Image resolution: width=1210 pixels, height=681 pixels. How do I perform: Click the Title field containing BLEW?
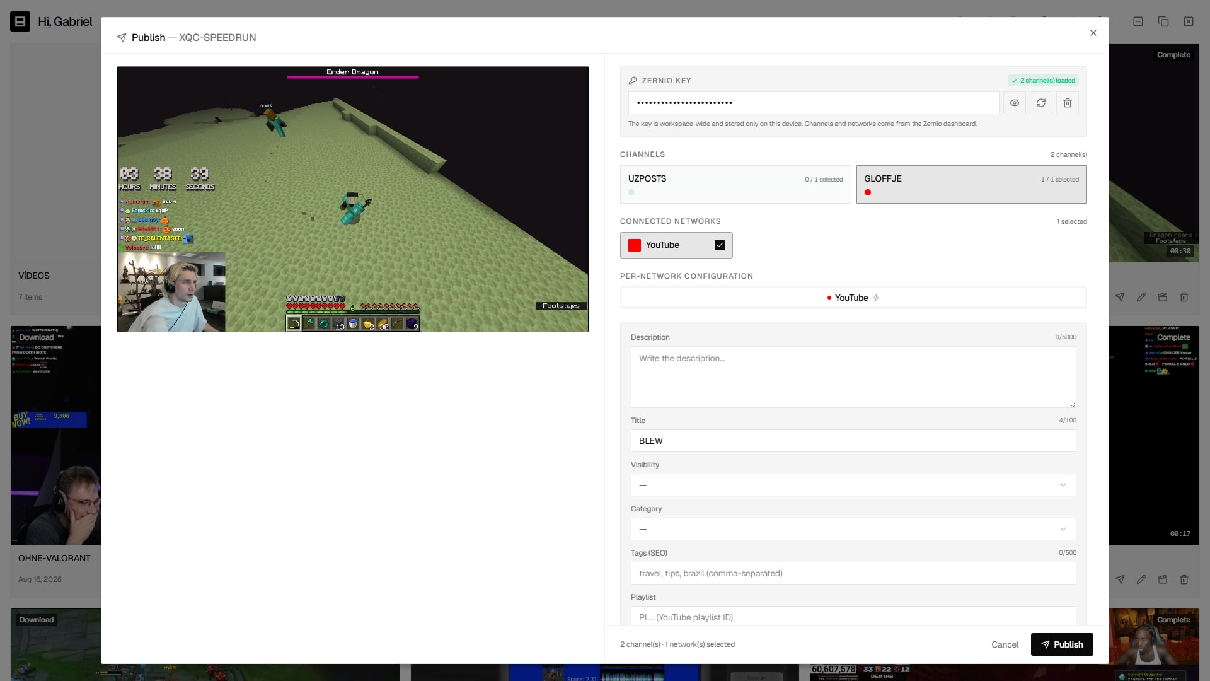[853, 441]
